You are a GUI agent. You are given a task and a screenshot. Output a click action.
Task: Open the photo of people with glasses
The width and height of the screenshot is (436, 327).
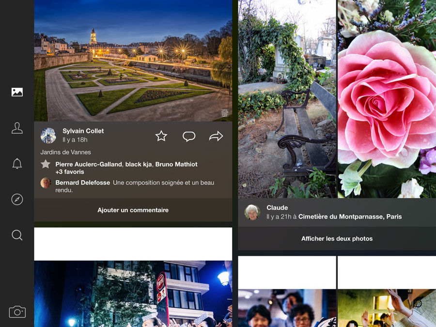coord(287,308)
